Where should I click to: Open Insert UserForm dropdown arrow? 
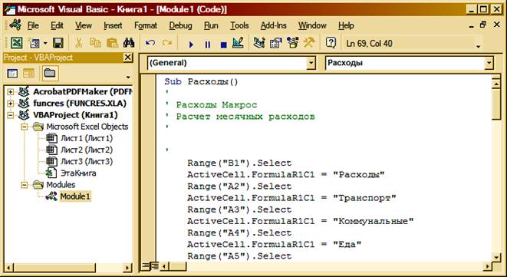coord(45,43)
